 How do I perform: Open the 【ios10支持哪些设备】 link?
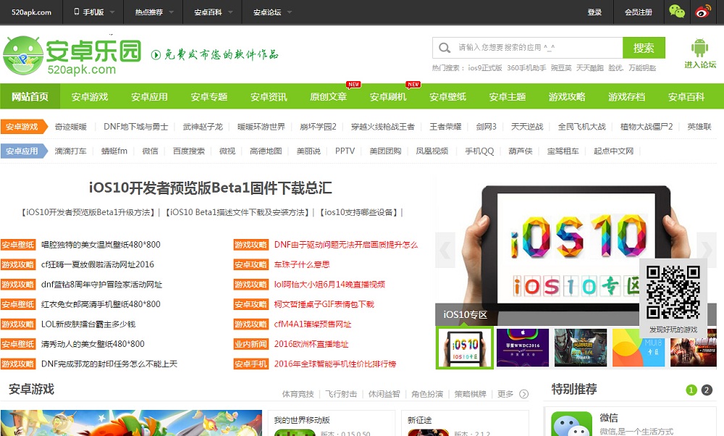(x=359, y=212)
